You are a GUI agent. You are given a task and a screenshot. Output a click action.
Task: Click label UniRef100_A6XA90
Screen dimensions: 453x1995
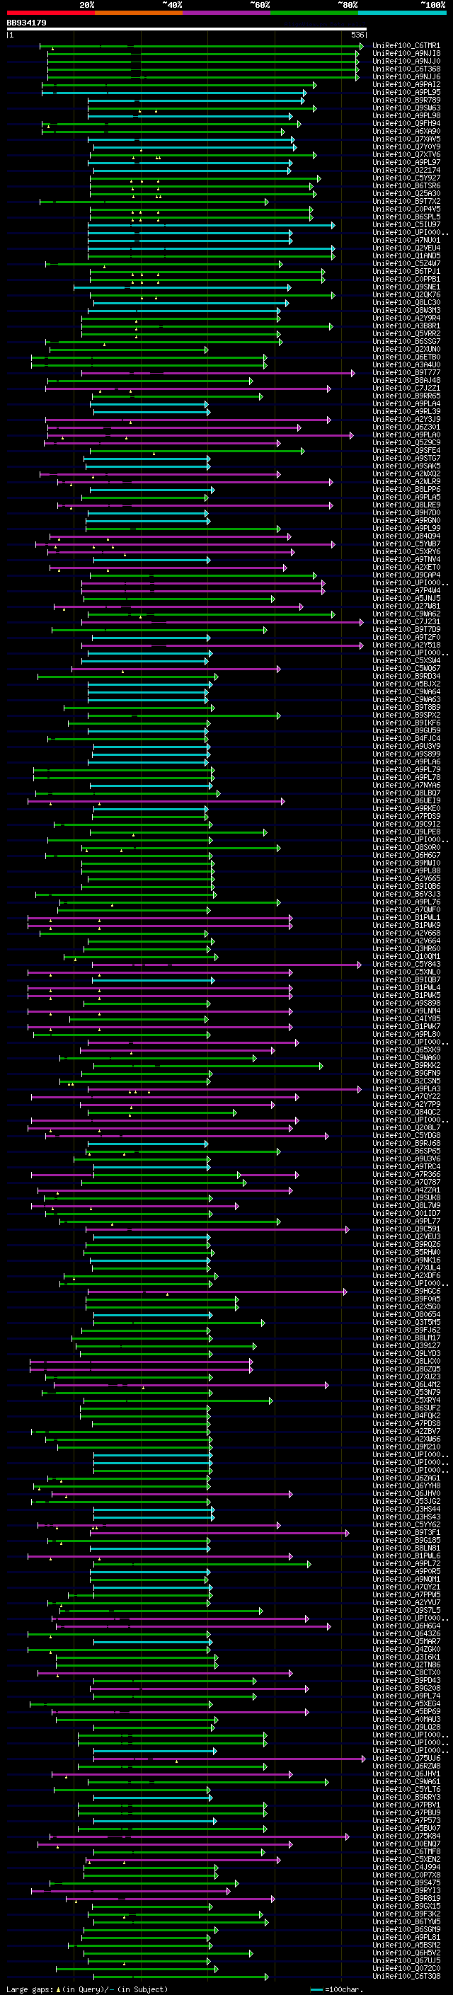406,131
